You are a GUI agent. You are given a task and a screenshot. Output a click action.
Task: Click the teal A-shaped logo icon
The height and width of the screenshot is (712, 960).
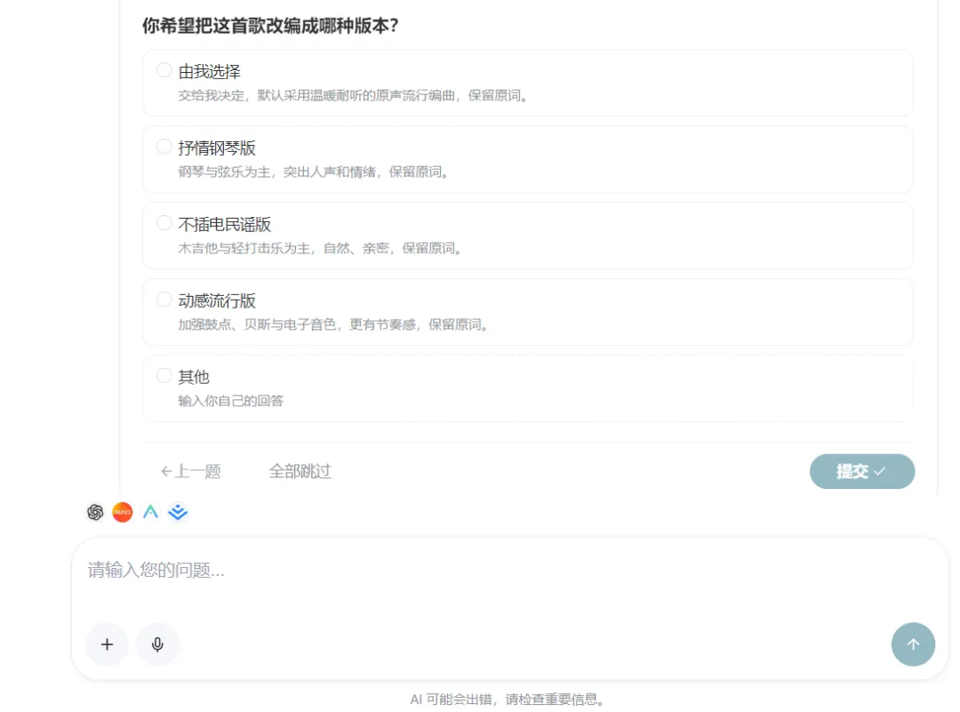[150, 512]
